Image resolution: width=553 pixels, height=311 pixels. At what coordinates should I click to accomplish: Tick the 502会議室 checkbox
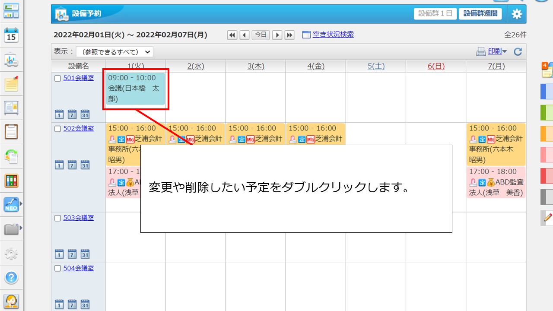pos(58,129)
